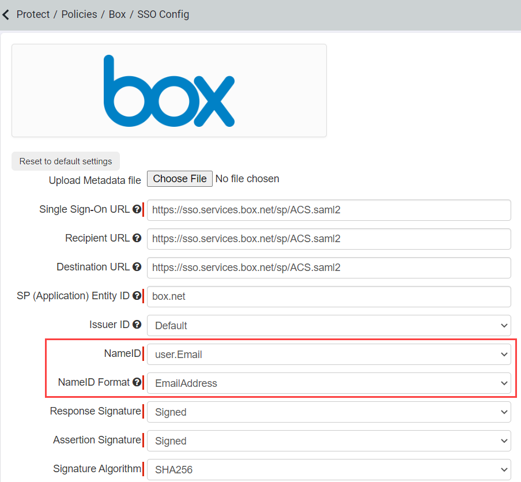Open the NameID Format dropdown
Screen dimensions: 521x482
coord(329,383)
